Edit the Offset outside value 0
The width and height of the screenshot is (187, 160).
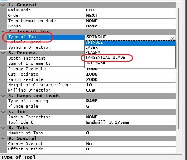pos(87,149)
